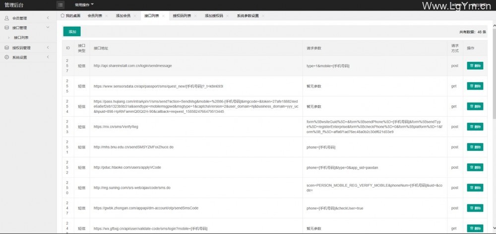Open 接口列表 in the sidebar submenu
Screen dimensions: 496x234
(x=21, y=38)
